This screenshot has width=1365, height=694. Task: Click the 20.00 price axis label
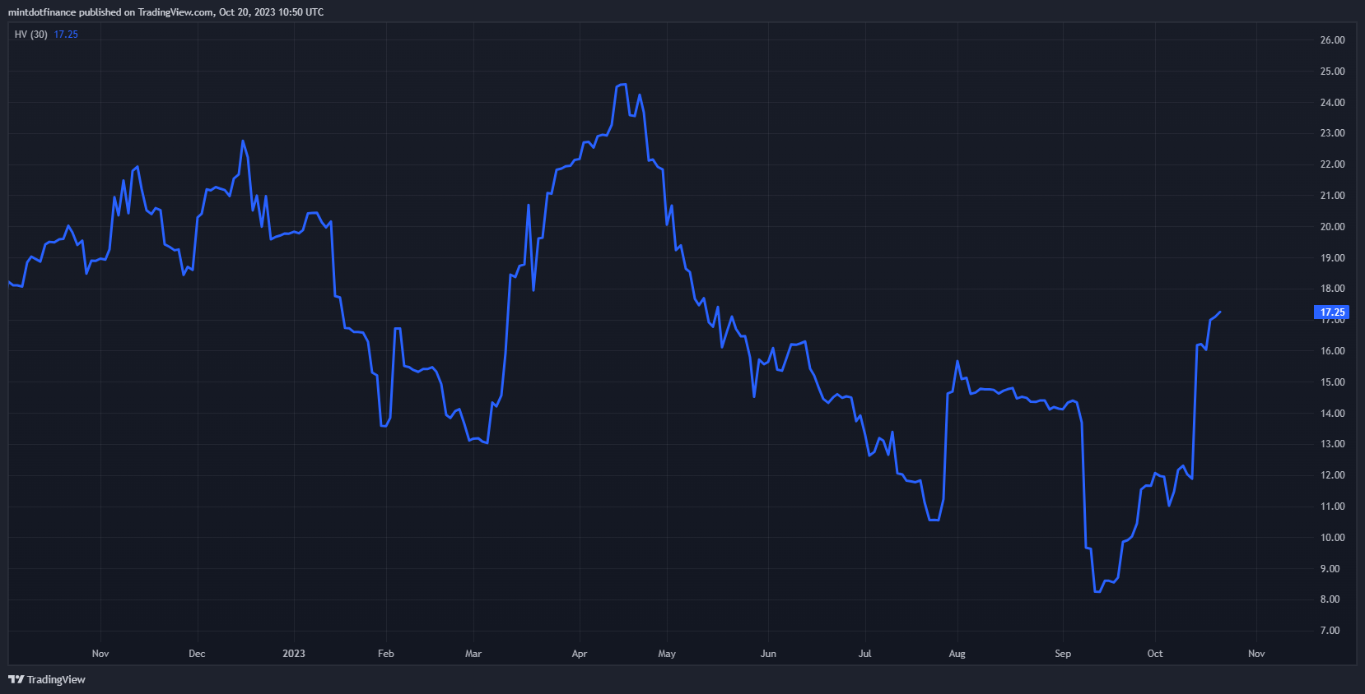coord(1332,227)
